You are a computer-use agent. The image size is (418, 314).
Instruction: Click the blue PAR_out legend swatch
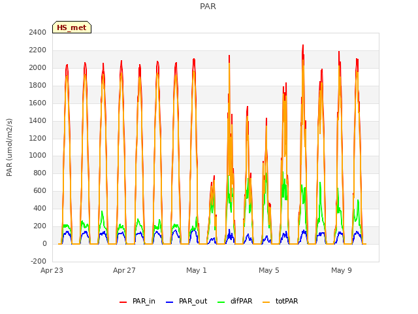169,302
